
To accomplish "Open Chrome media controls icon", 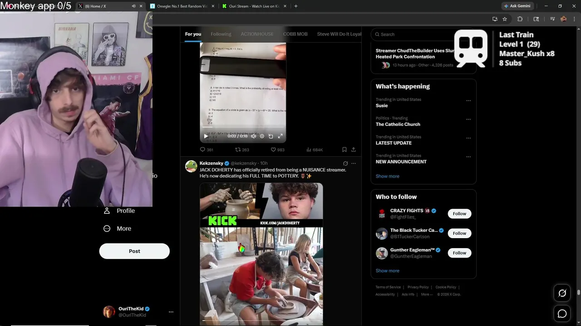I will (552, 19).
